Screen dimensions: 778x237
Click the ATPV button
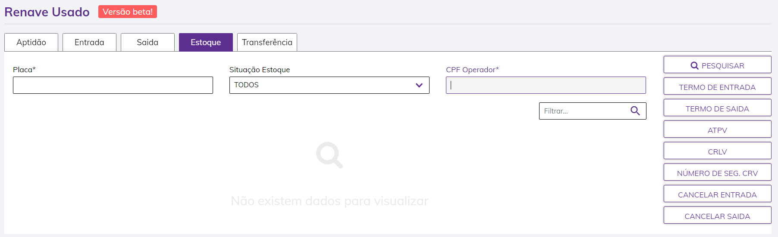(x=717, y=129)
